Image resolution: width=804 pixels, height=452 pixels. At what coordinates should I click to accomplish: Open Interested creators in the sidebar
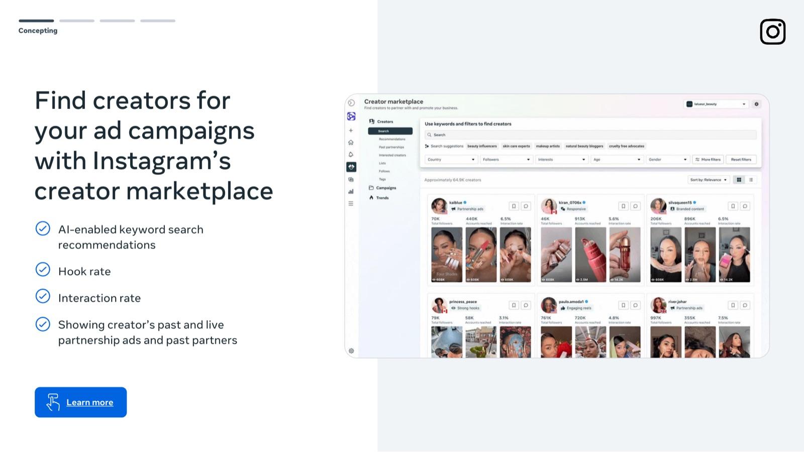pos(392,155)
